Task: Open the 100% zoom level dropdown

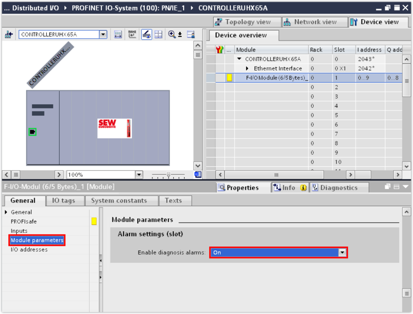Action: click(x=138, y=174)
